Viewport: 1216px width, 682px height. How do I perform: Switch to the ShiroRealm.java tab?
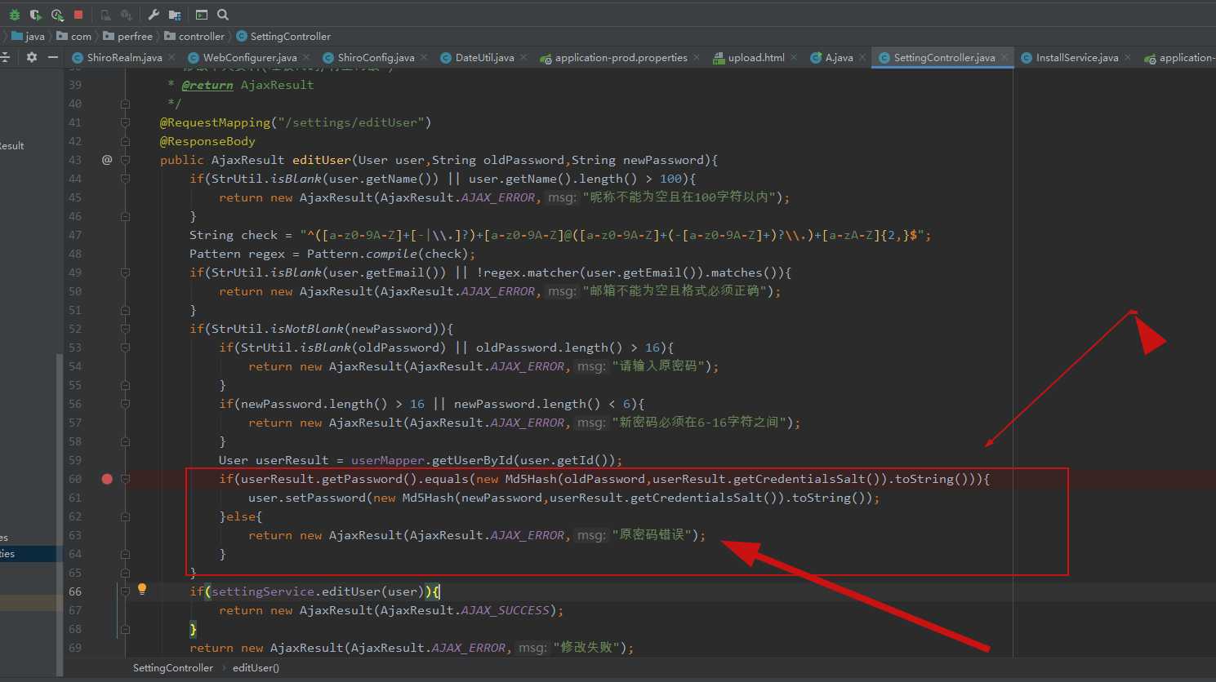(124, 57)
